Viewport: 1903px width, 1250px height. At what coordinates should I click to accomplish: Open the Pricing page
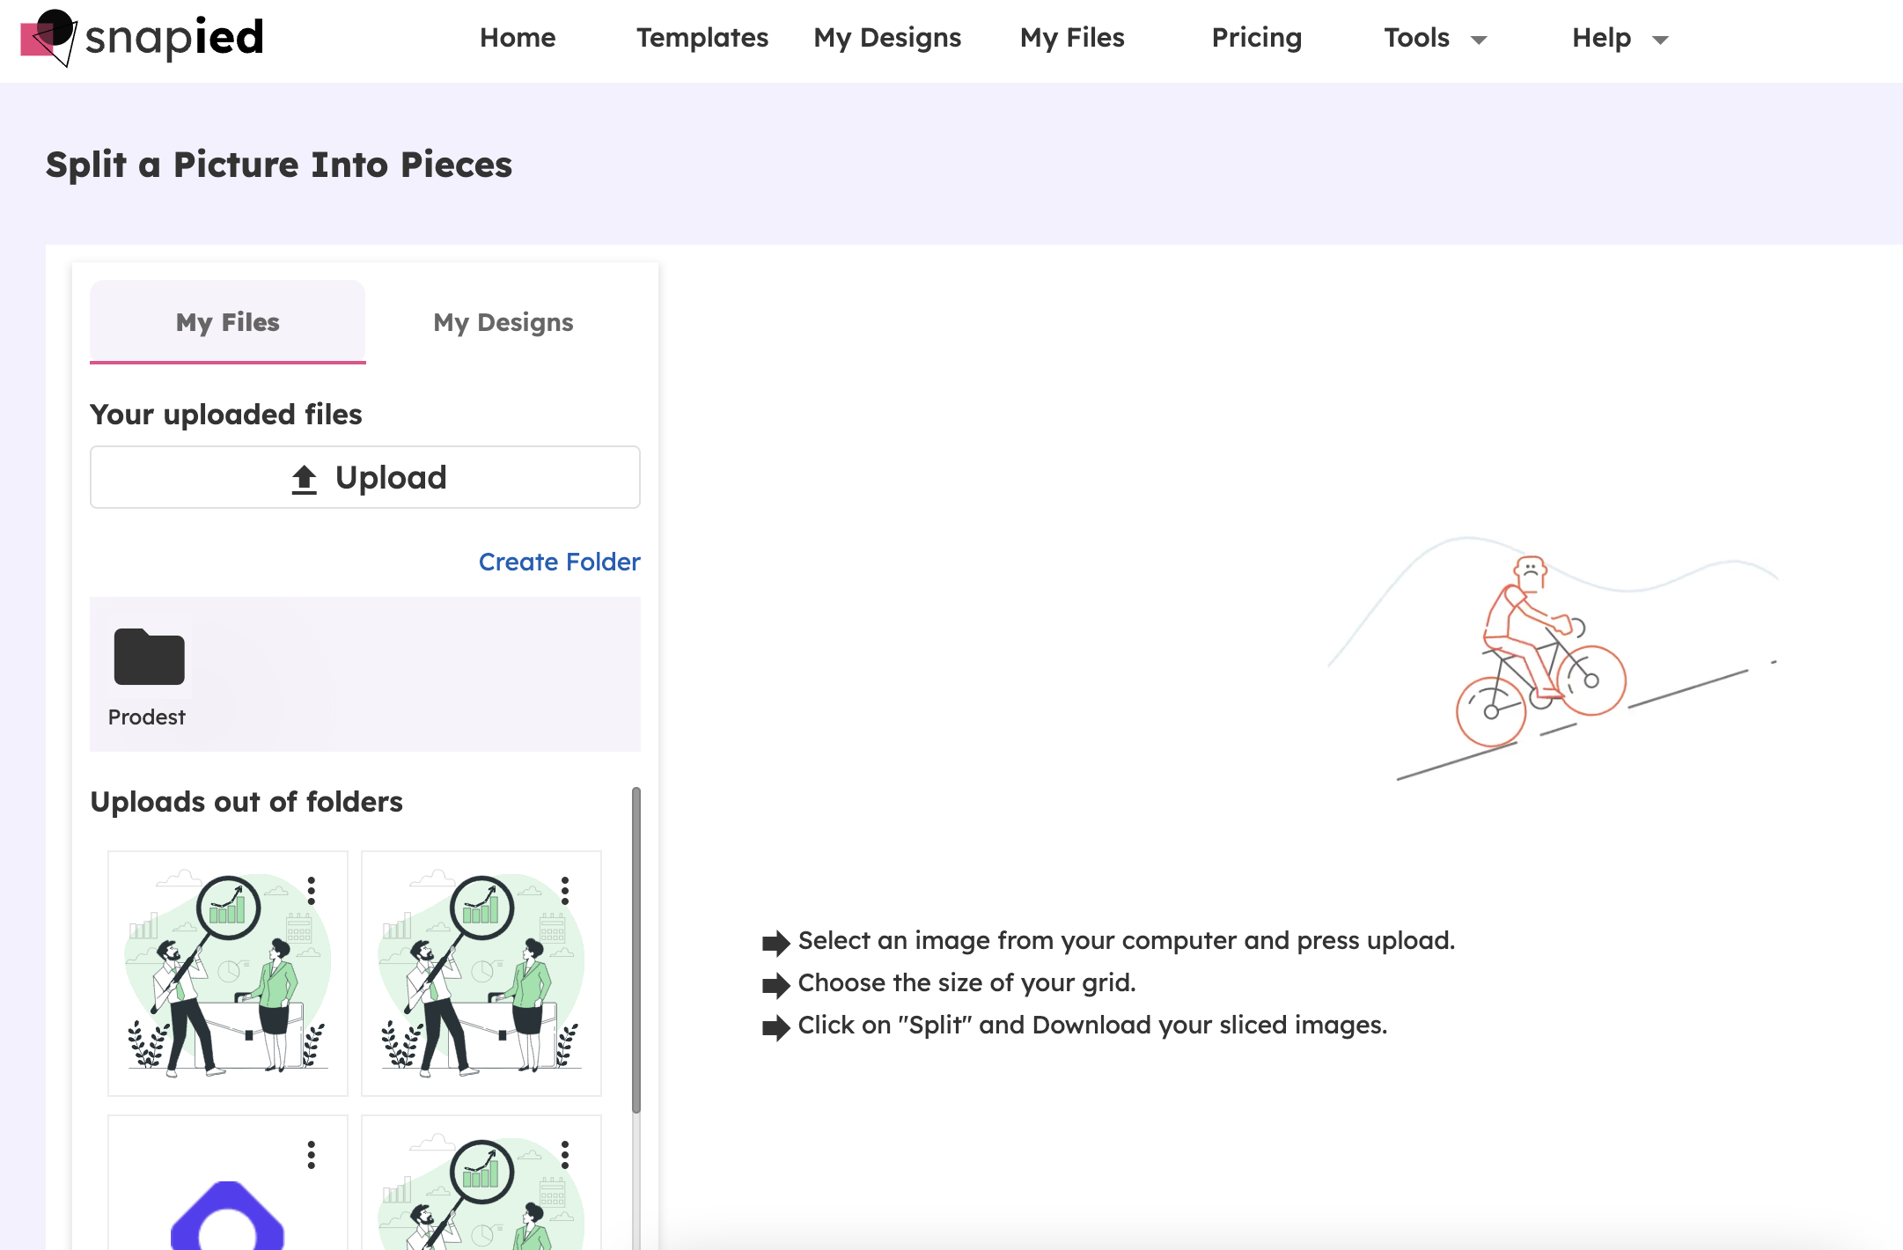1257,38
